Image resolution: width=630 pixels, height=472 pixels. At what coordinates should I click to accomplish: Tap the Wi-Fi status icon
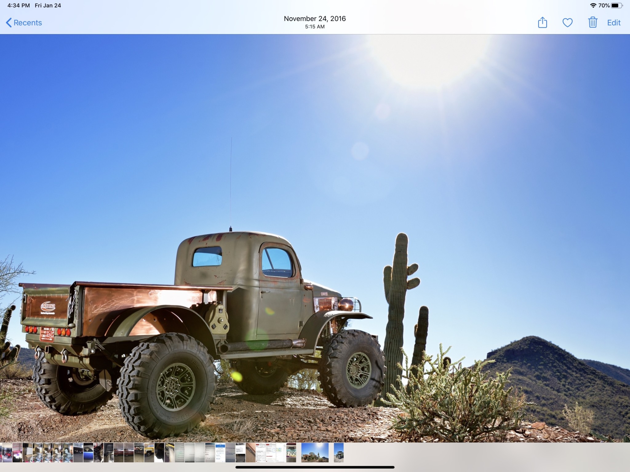(x=593, y=6)
